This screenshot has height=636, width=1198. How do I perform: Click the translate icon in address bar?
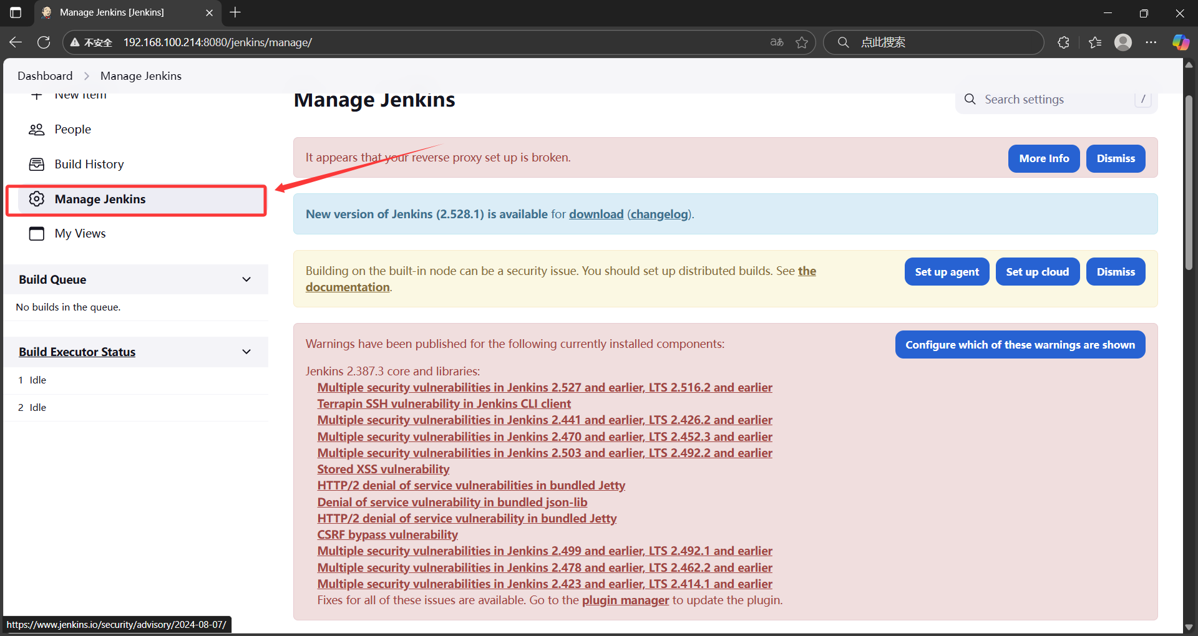(x=777, y=42)
